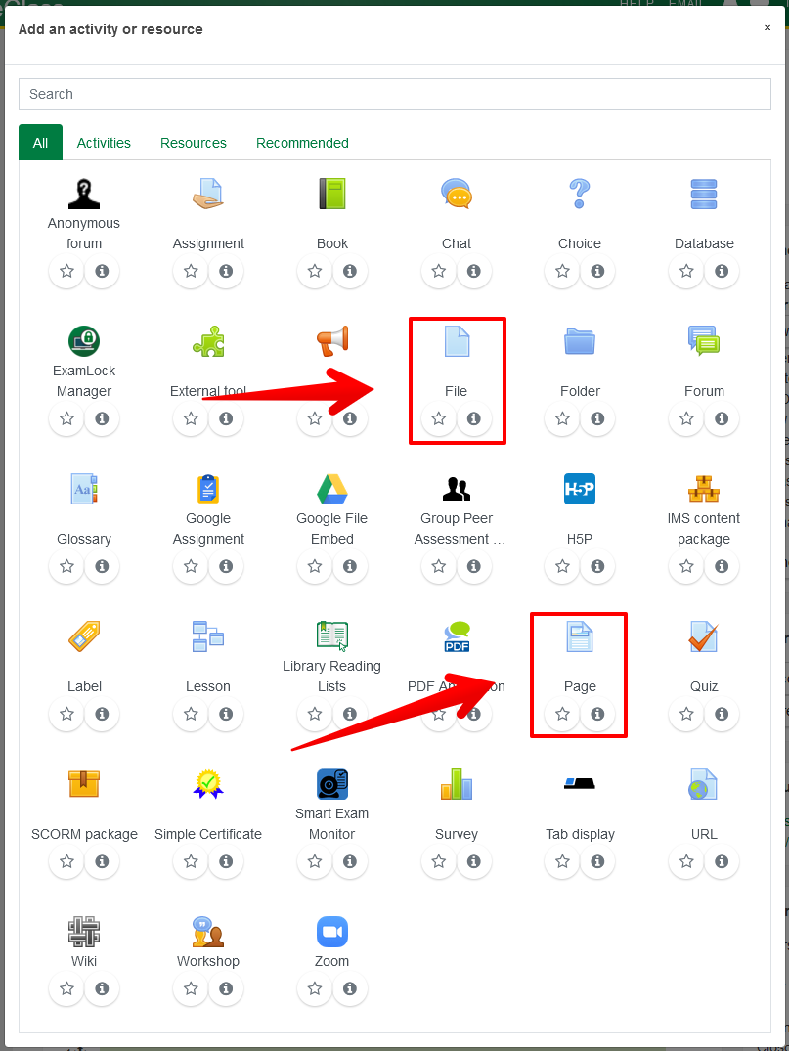Viewport: 789px width, 1051px height.
Task: Select the Wiki activity icon
Action: click(x=84, y=932)
